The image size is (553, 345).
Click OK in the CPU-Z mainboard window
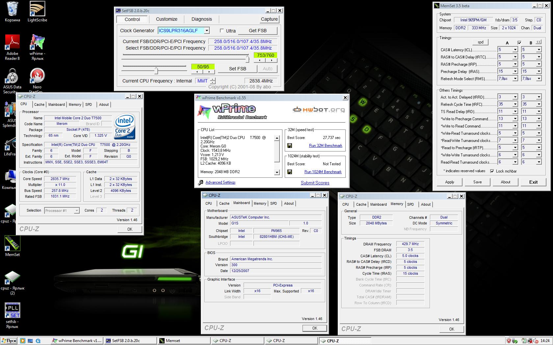(315, 328)
